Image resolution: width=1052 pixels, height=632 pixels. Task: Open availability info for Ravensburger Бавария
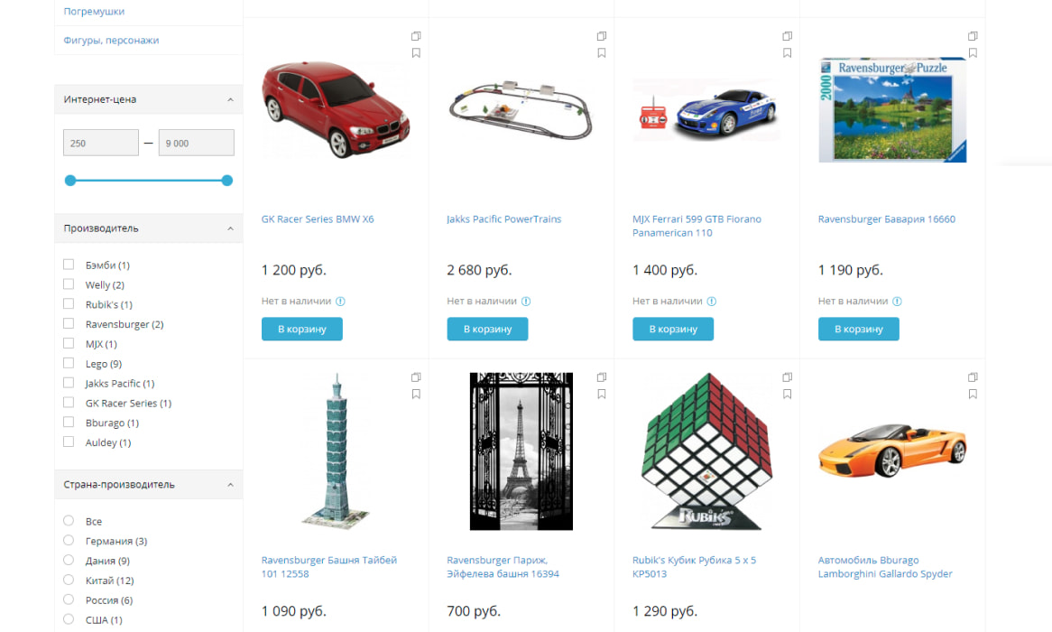[x=898, y=302]
